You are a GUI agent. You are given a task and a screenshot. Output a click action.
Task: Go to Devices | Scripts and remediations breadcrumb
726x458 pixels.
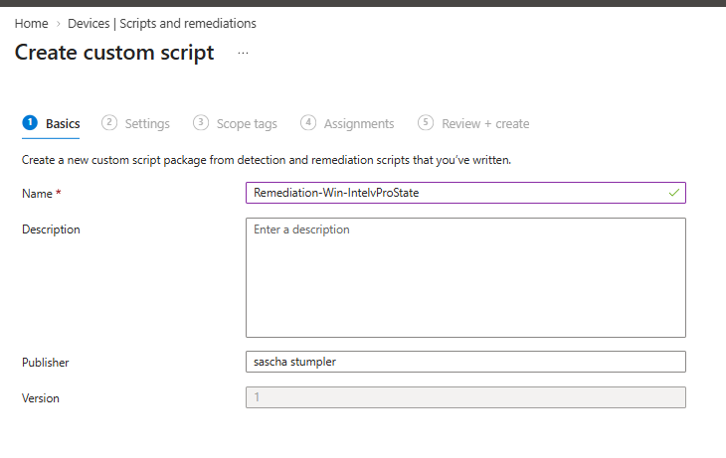[161, 23]
